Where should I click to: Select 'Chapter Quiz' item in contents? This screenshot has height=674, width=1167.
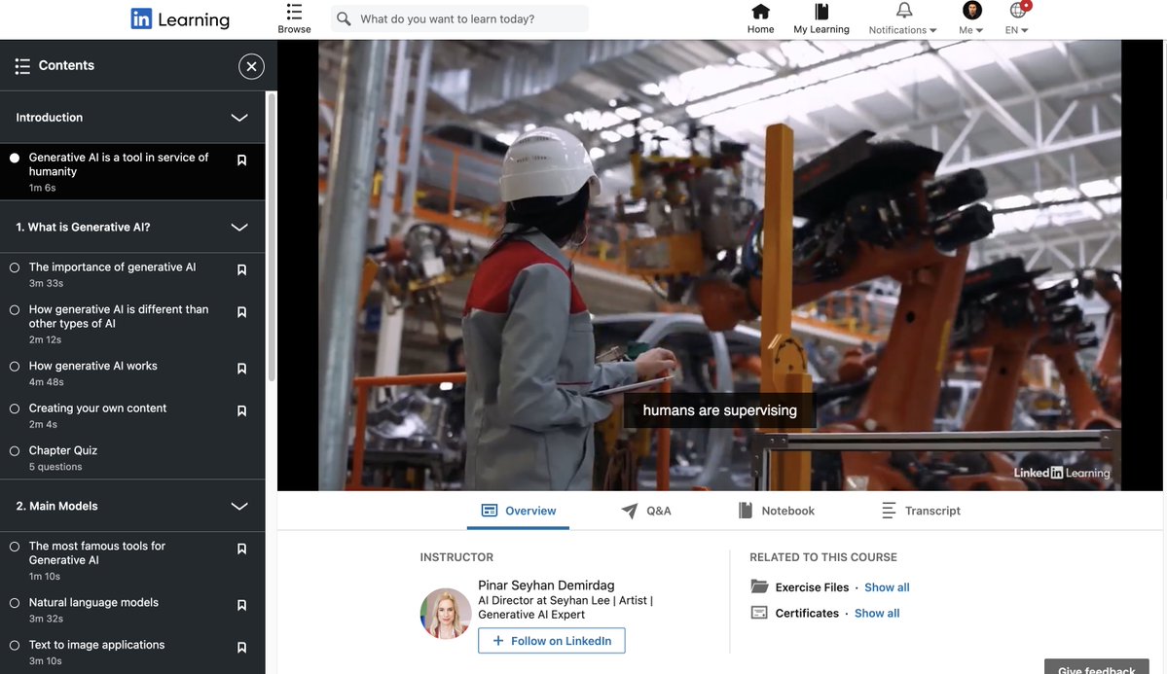click(x=63, y=451)
